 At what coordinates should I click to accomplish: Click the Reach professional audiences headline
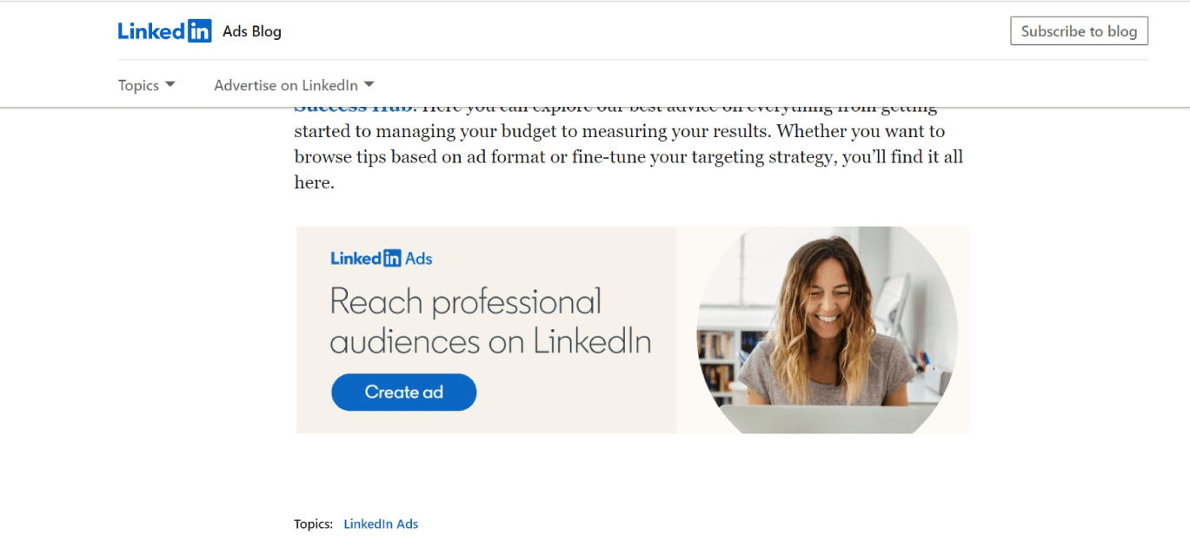pos(490,321)
